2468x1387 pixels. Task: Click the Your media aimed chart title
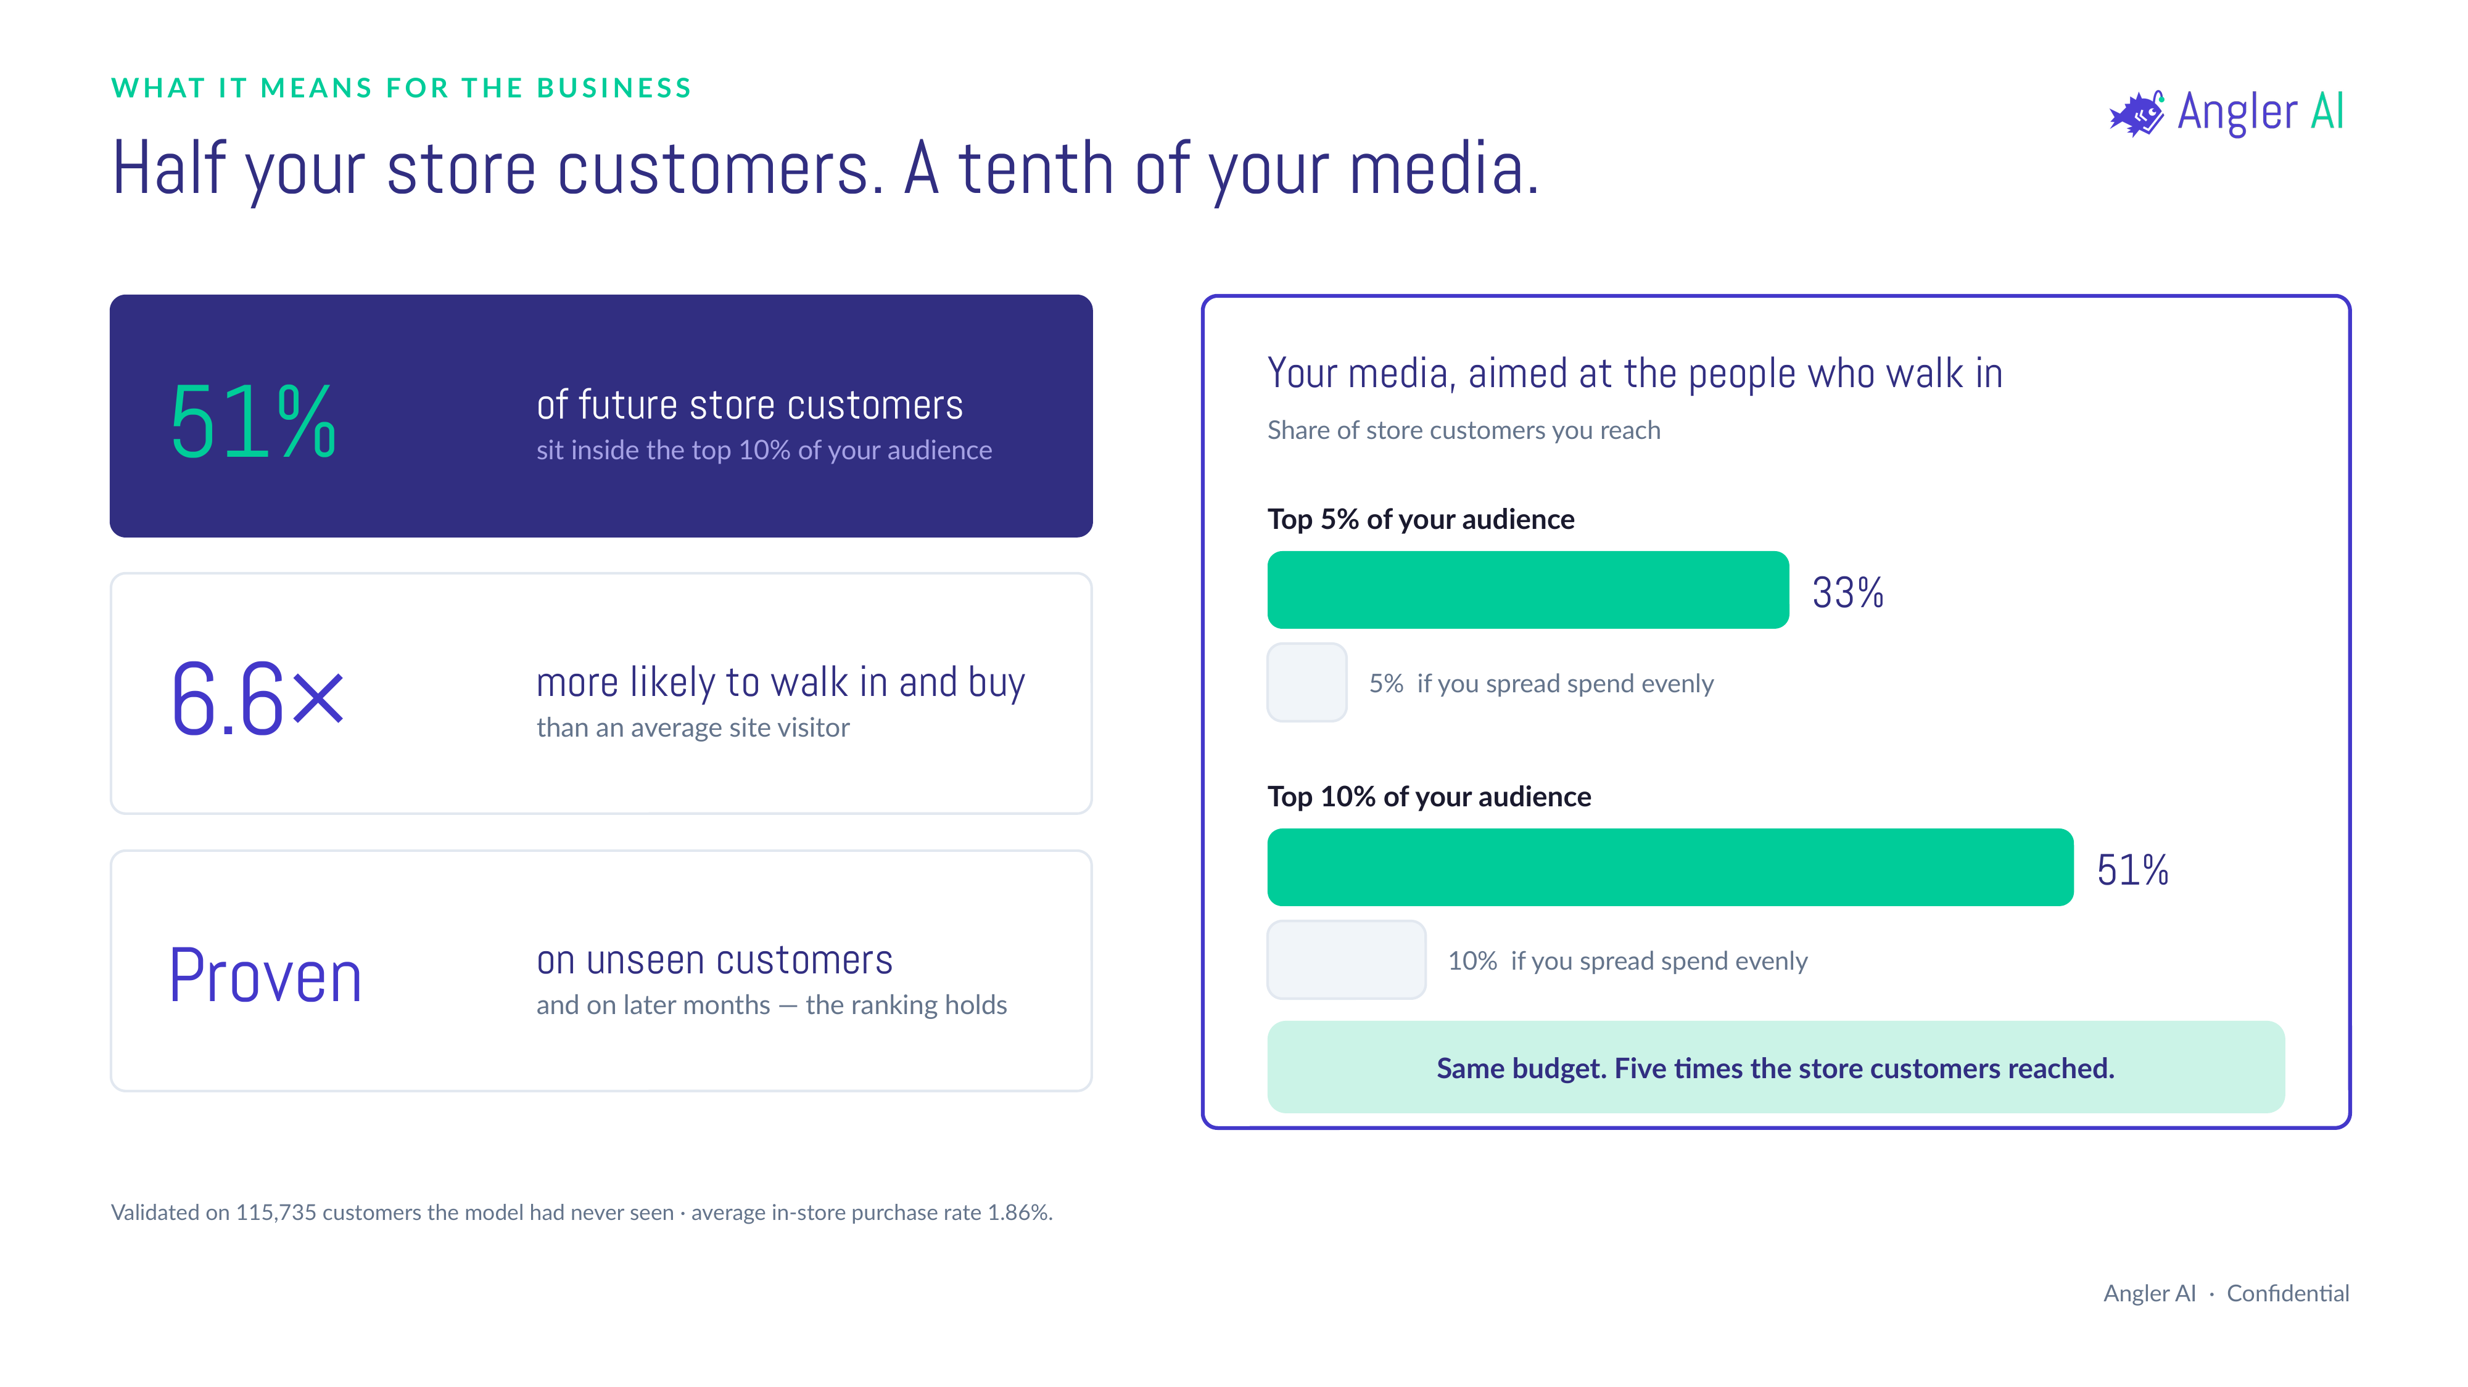1635,374
